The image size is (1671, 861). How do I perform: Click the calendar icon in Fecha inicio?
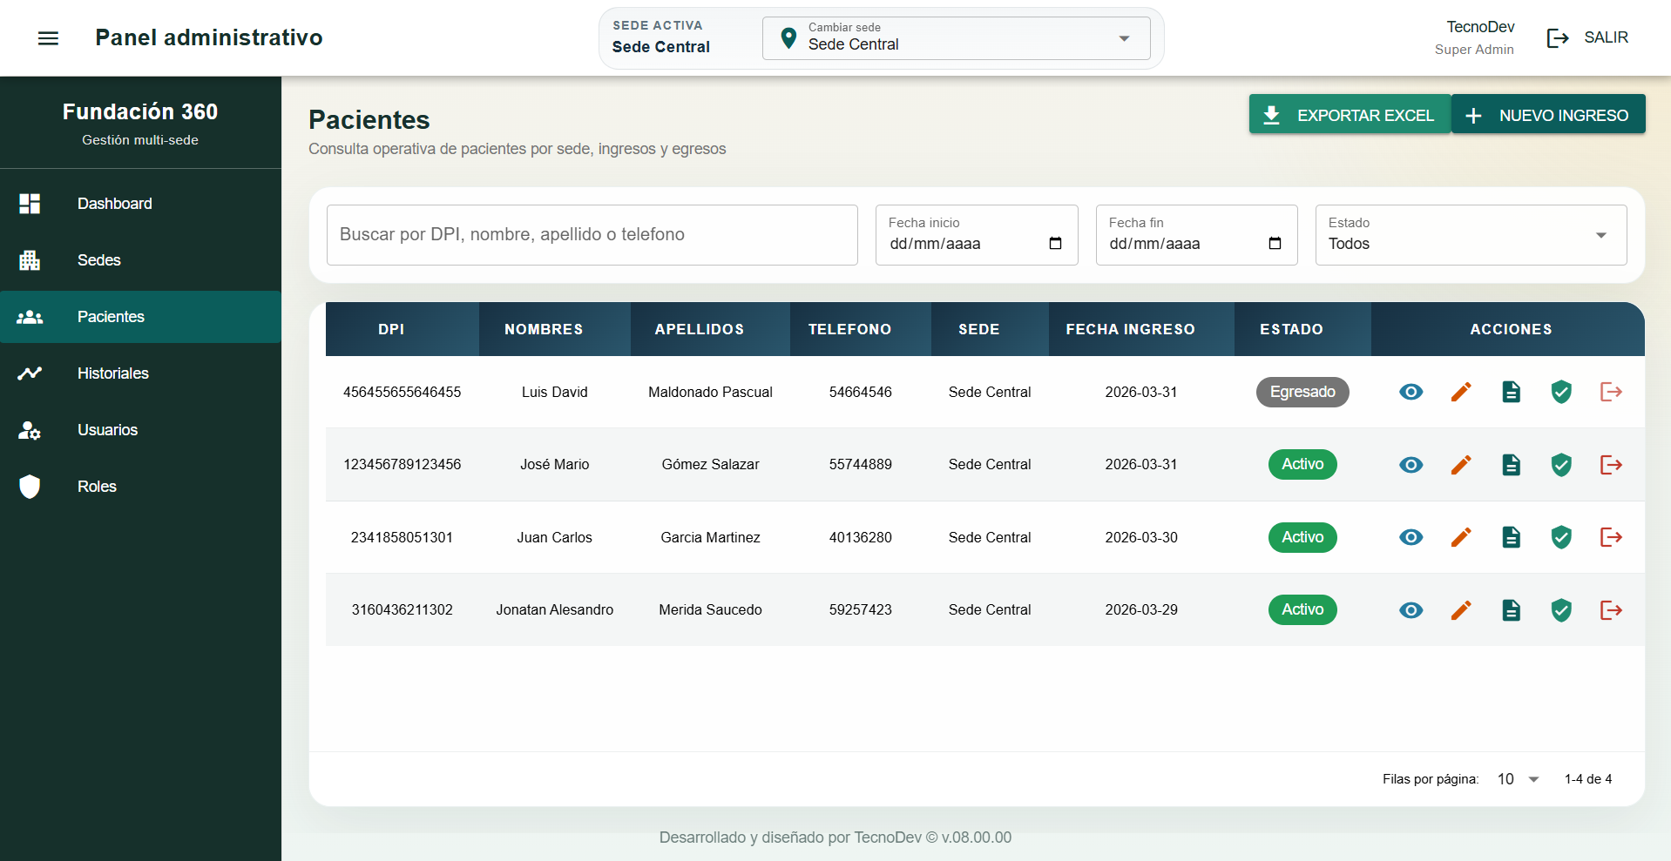(1055, 244)
